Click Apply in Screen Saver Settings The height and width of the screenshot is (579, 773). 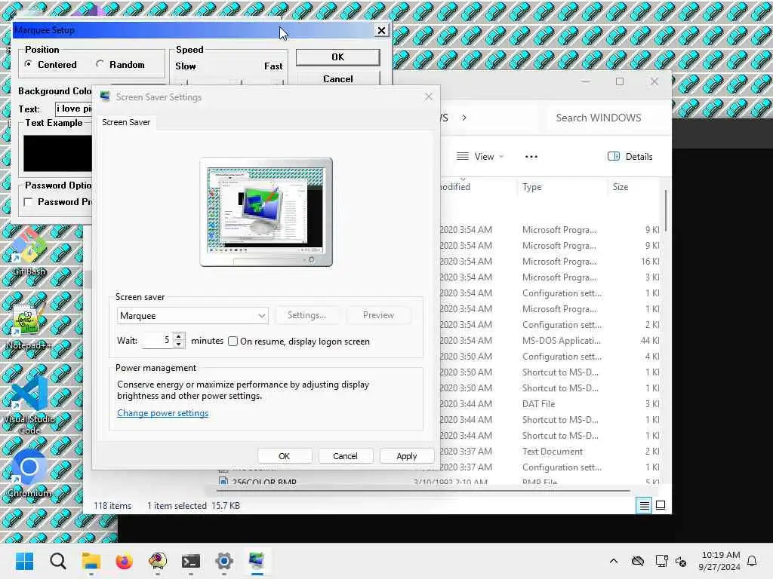(407, 456)
